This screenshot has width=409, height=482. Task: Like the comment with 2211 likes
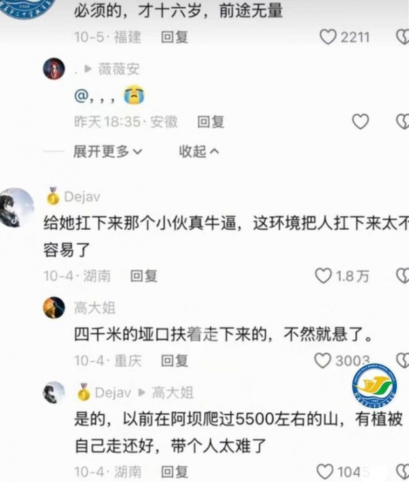tap(328, 37)
